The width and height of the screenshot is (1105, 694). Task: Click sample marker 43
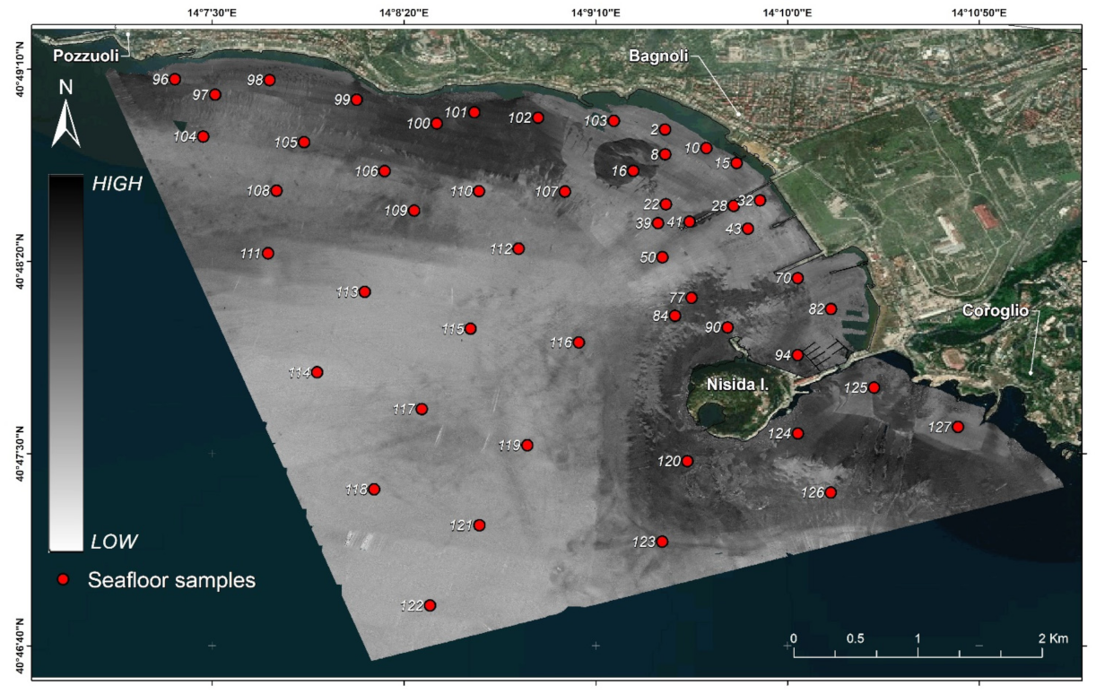[748, 229]
